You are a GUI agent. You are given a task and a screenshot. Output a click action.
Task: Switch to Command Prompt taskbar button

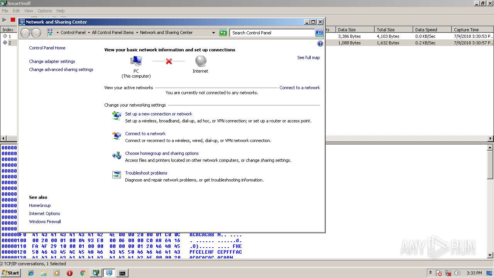(x=122, y=273)
